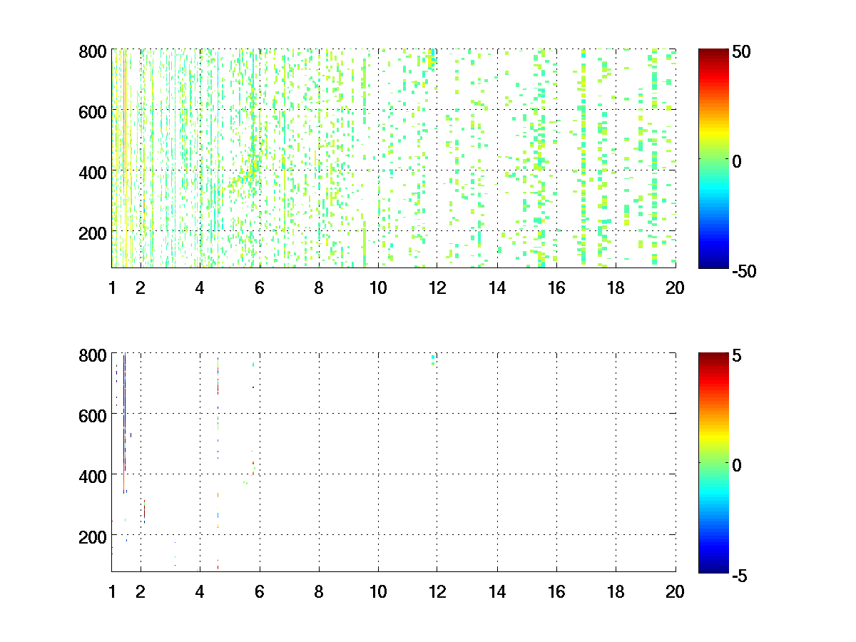Click the top plot's colorbar
Image resolution: width=856 pixels, height=642 pixels.
(x=713, y=158)
